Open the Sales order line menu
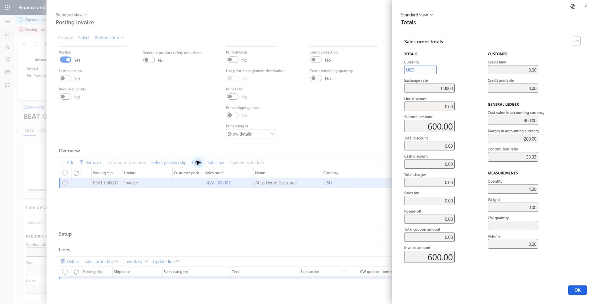The height and width of the screenshot is (304, 593). pos(102,261)
